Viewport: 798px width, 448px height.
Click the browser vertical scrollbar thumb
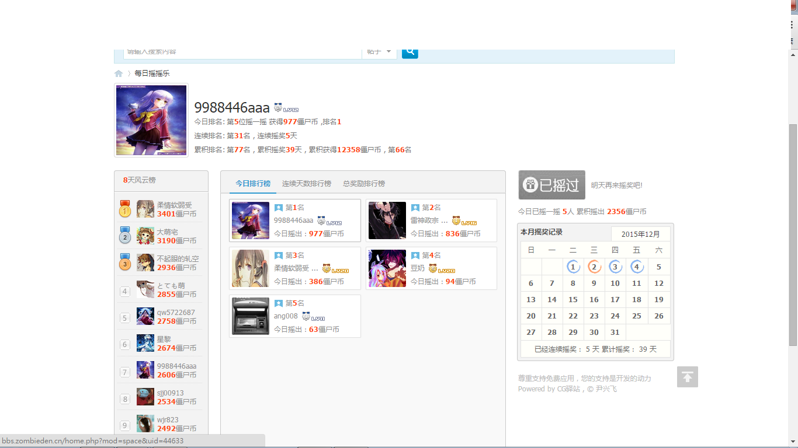click(x=793, y=235)
